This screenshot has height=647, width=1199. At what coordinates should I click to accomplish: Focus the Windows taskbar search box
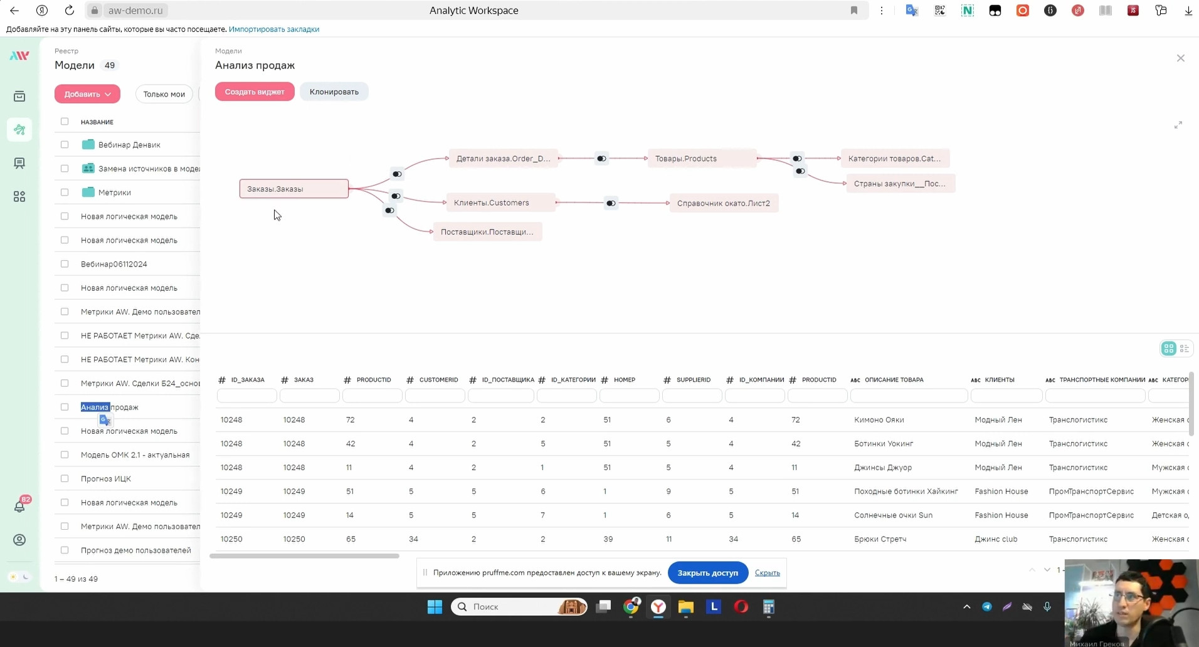(519, 607)
